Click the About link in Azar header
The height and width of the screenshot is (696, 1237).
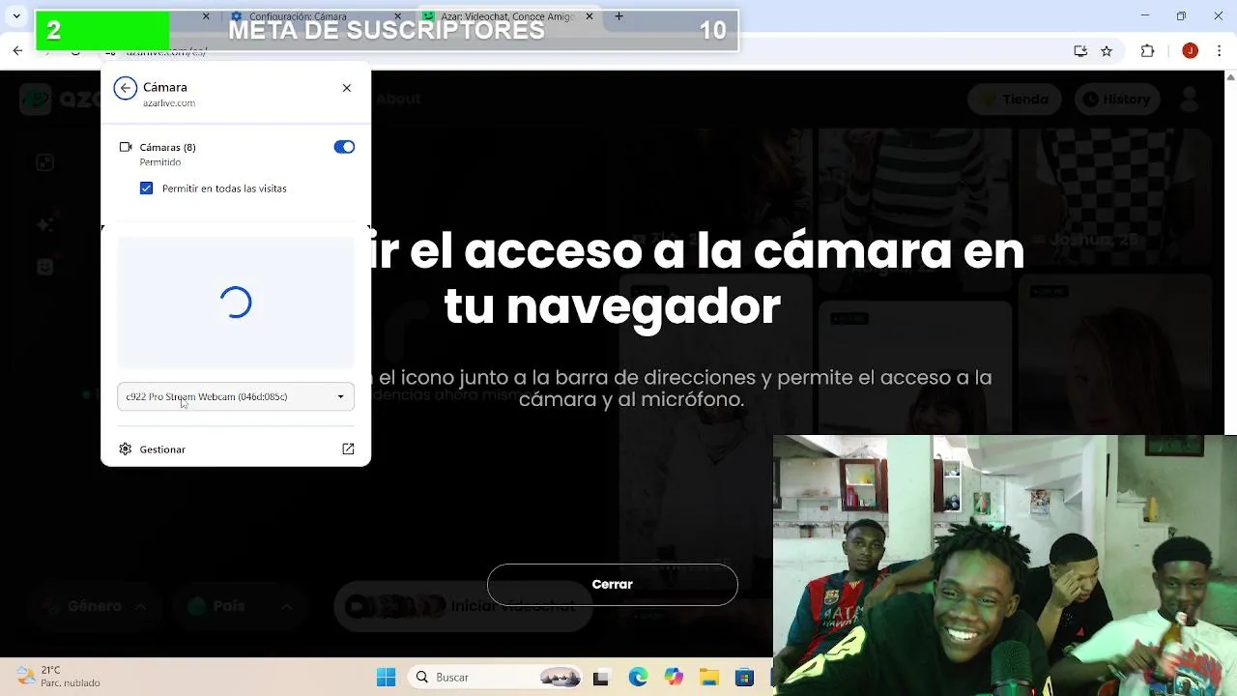[x=398, y=99]
